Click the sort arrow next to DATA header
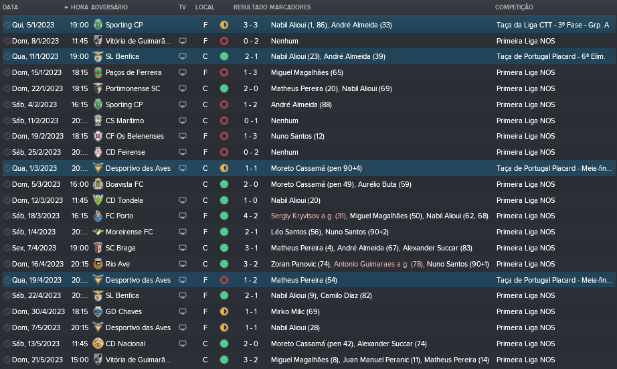Screen dimensions: 617x369 [x=66, y=7]
